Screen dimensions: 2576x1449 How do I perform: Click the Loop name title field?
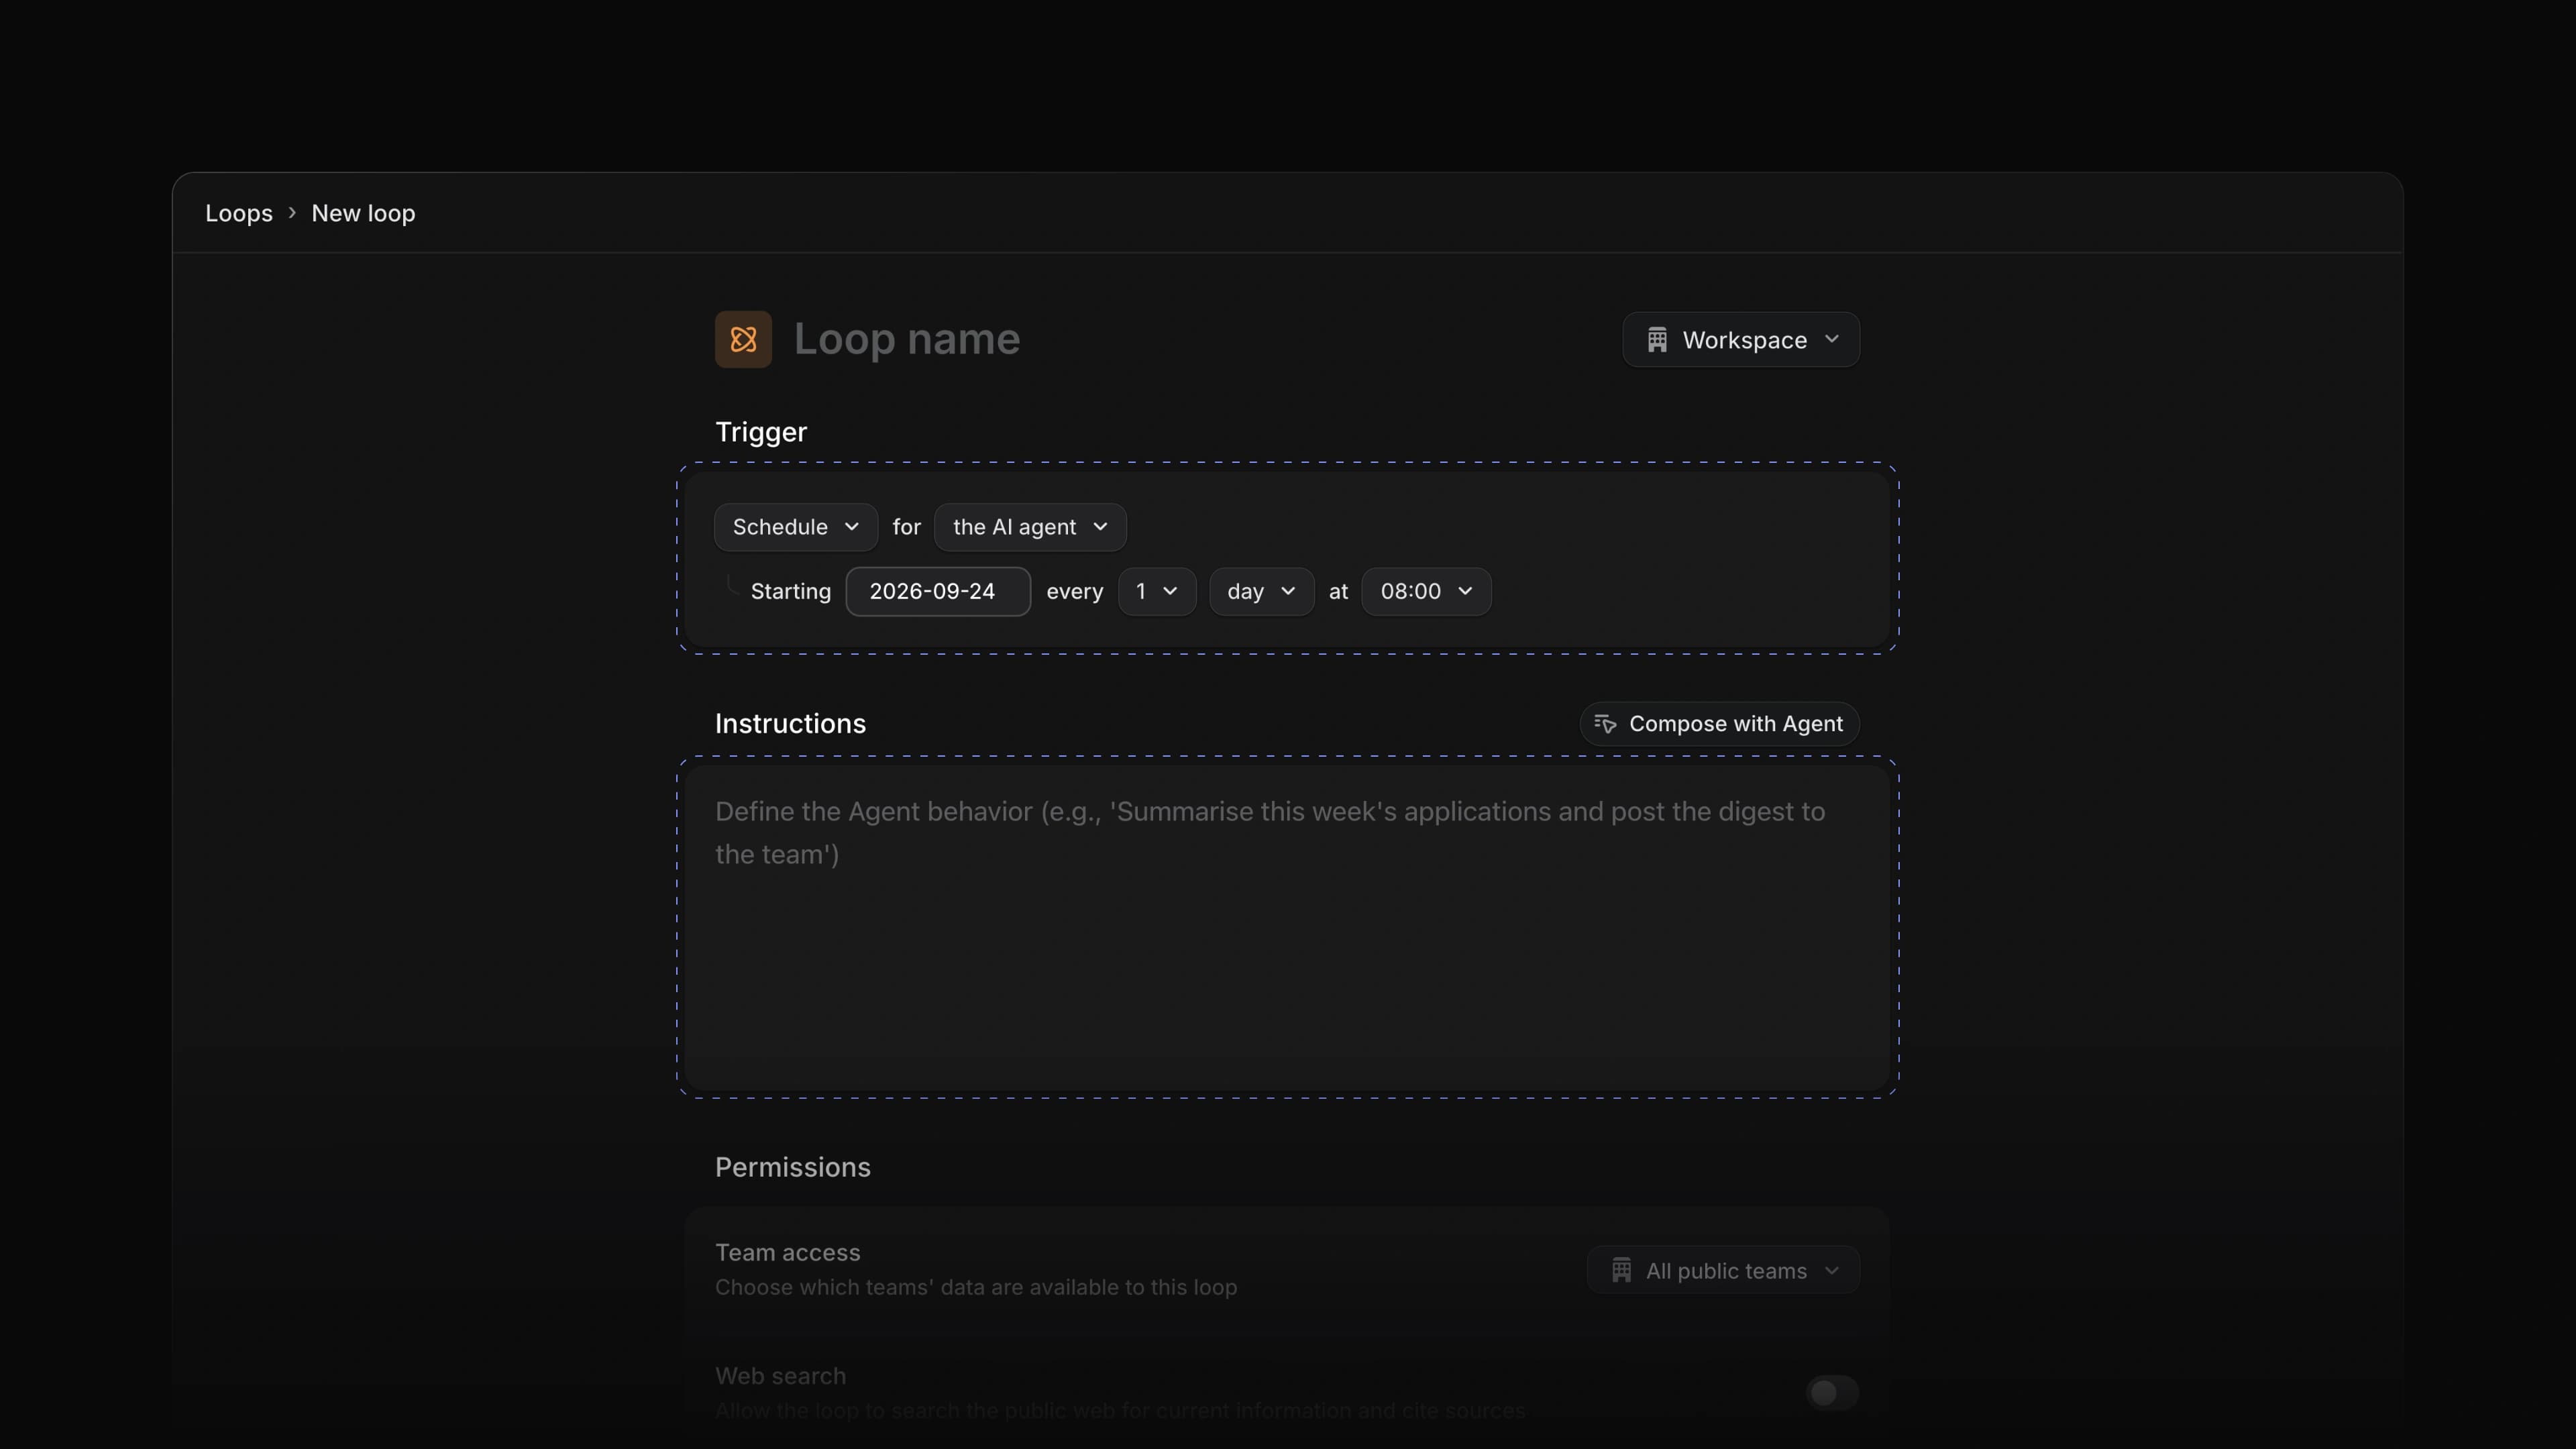tap(907, 339)
